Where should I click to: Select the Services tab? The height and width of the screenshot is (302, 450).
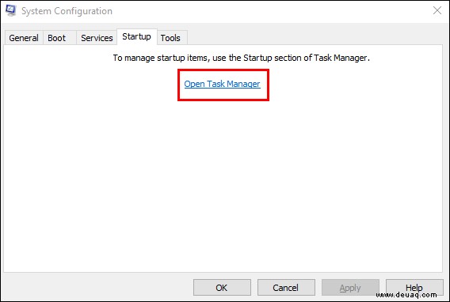[x=97, y=38]
